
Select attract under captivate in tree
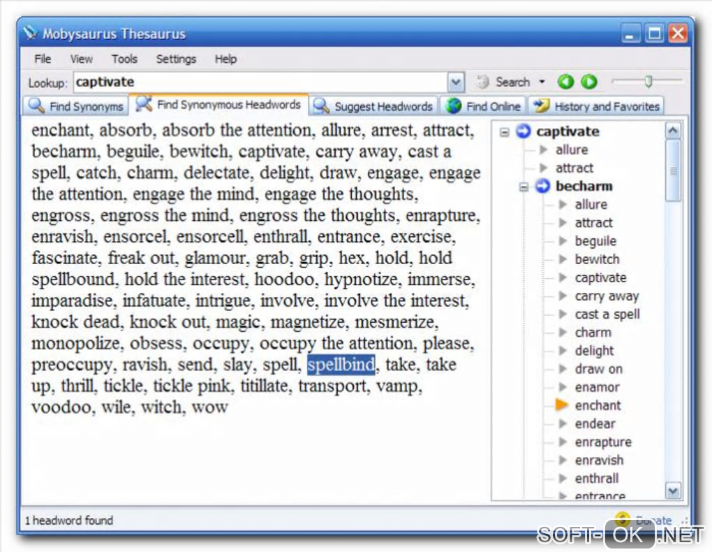(x=574, y=168)
